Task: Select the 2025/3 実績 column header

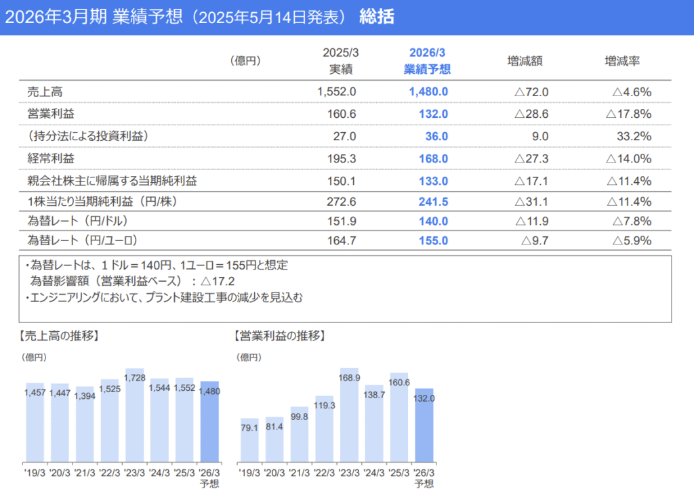Action: [340, 61]
